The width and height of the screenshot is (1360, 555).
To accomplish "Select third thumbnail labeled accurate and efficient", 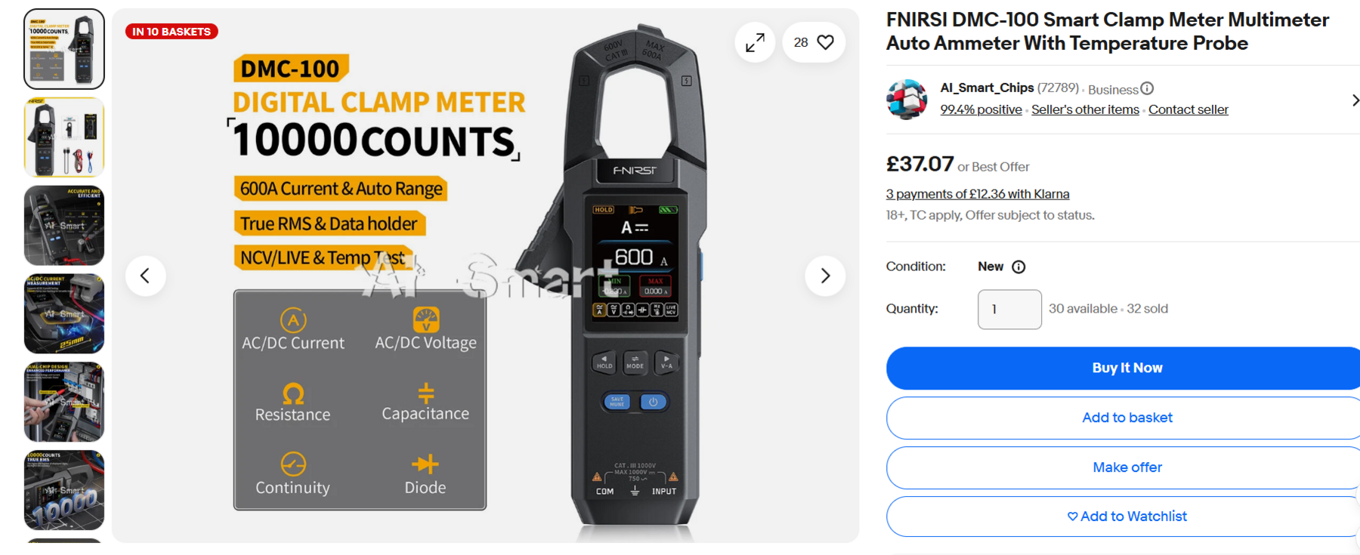I will 64,226.
